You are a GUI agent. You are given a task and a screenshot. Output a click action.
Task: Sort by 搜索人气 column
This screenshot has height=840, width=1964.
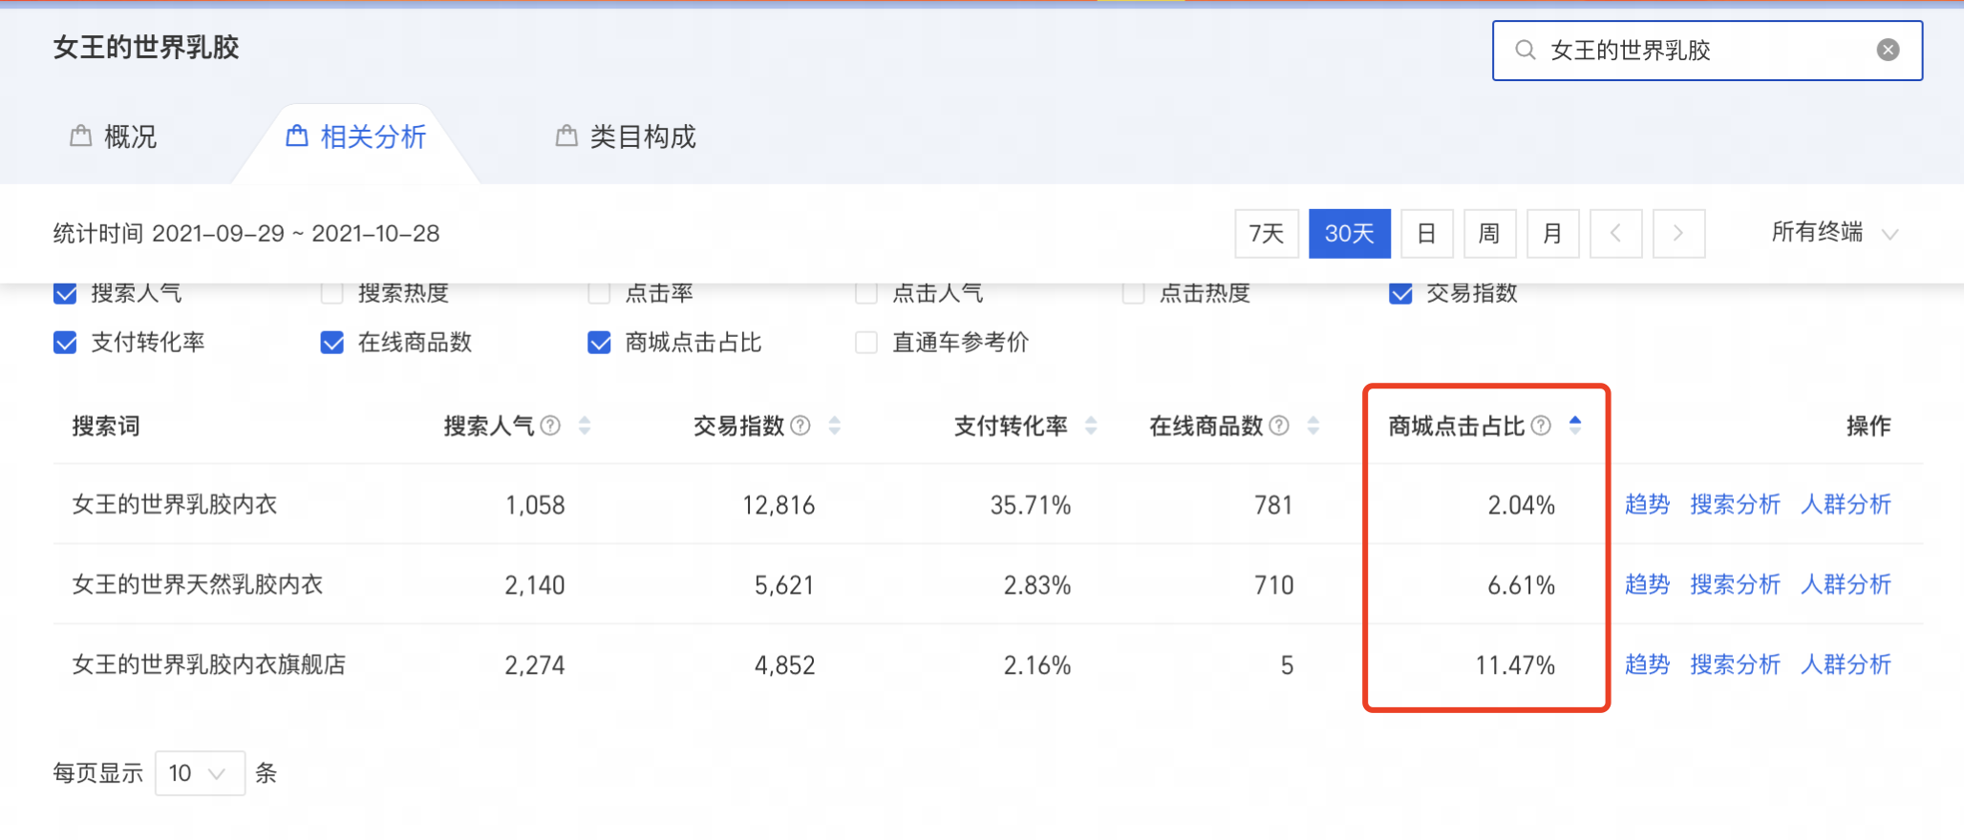click(x=585, y=426)
